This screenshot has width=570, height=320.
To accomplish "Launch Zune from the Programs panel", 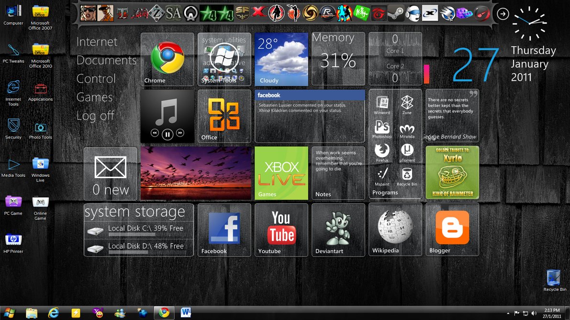I will (407, 104).
